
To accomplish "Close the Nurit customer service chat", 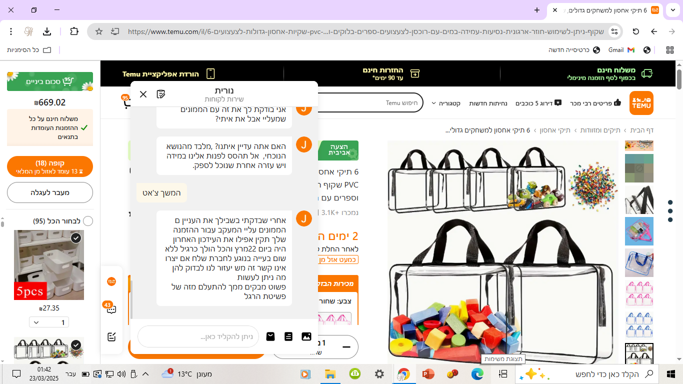I will click(x=143, y=94).
